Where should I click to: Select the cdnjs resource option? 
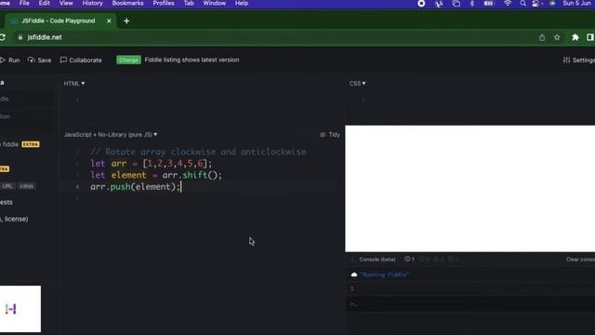point(26,186)
